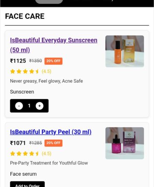Click the Face serum category label
The width and height of the screenshot is (154, 187).
tap(23, 174)
